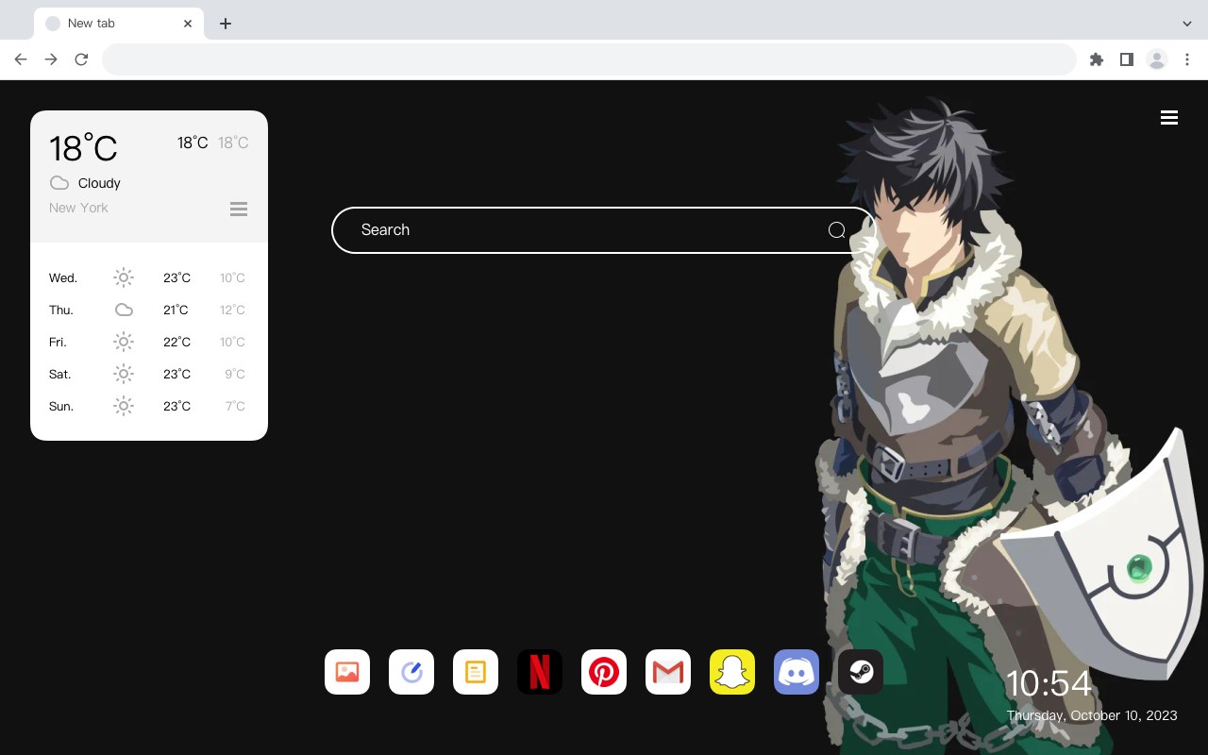This screenshot has height=755, width=1208.
Task: Click Thursday's 21°C high temperature
Action: point(176,310)
